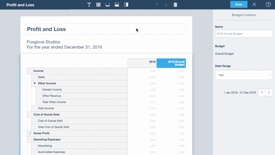This screenshot has height=155, width=275.
Task: Click the insert table icon
Action: click(98, 5)
